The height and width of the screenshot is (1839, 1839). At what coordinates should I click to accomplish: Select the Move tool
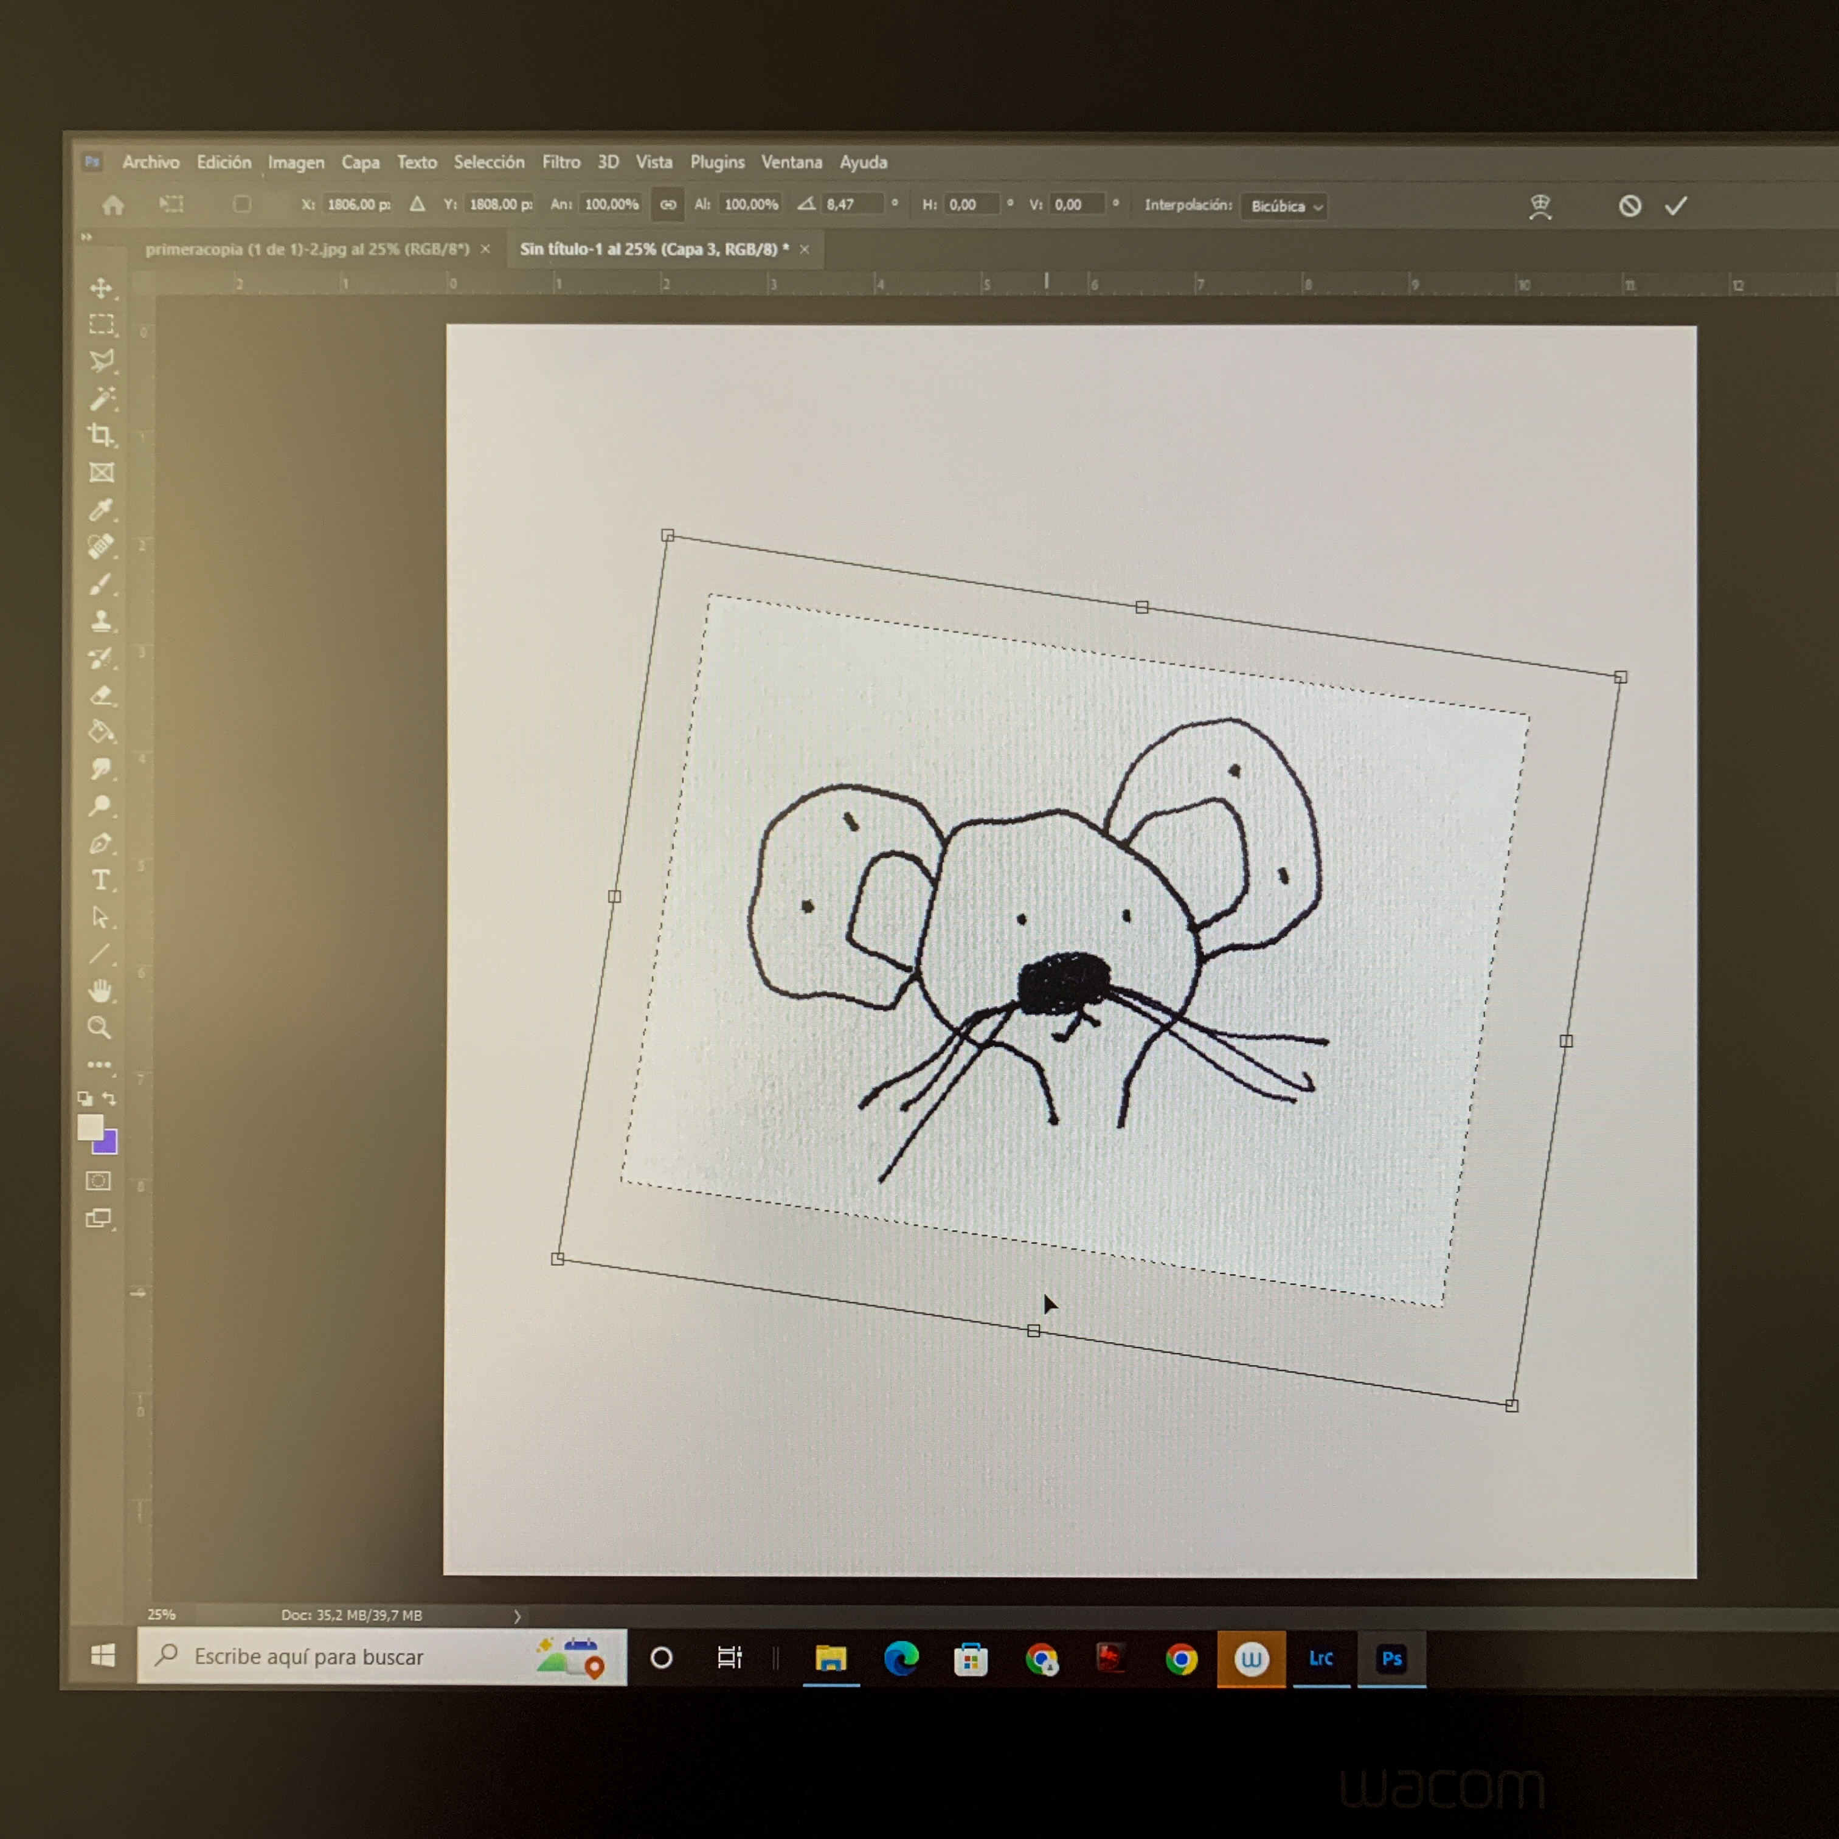click(101, 288)
